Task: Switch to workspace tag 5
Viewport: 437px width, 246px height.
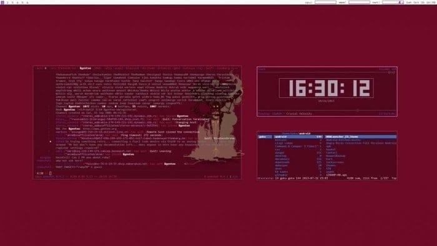Action: (x=22, y=2)
